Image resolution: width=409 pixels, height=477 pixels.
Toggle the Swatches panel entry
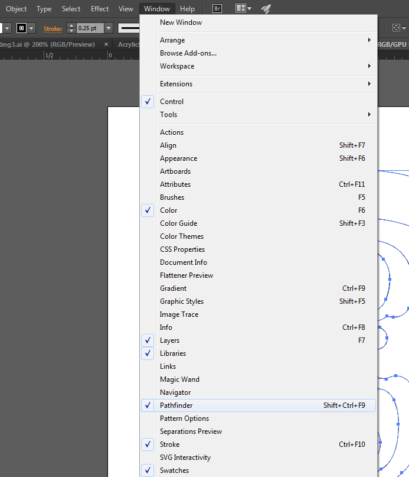[x=148, y=470]
